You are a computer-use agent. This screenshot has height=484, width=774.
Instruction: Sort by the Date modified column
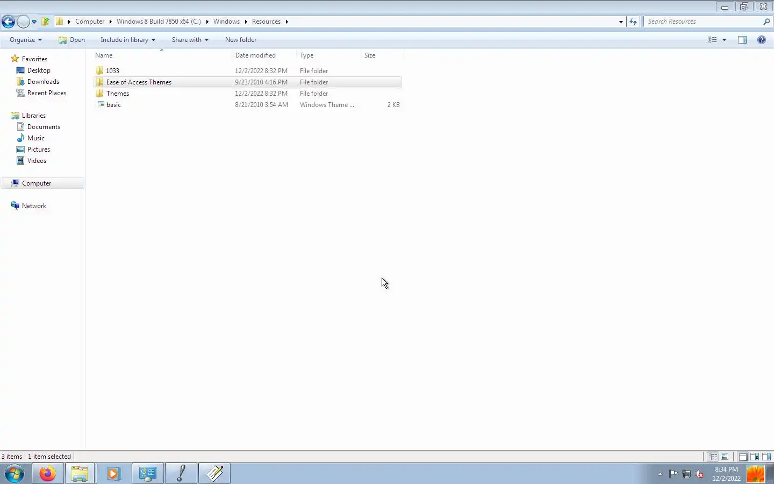point(264,55)
